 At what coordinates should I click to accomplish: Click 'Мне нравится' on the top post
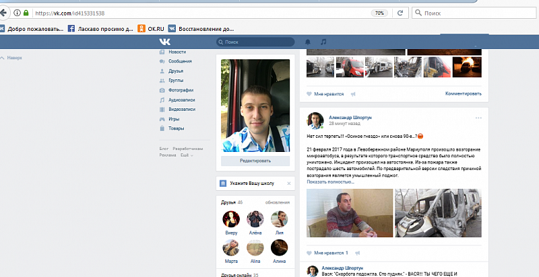(x=325, y=94)
